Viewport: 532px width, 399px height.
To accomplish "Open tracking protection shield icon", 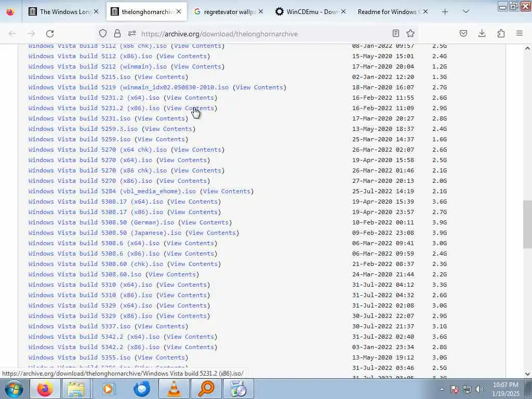I will tap(103, 33).
